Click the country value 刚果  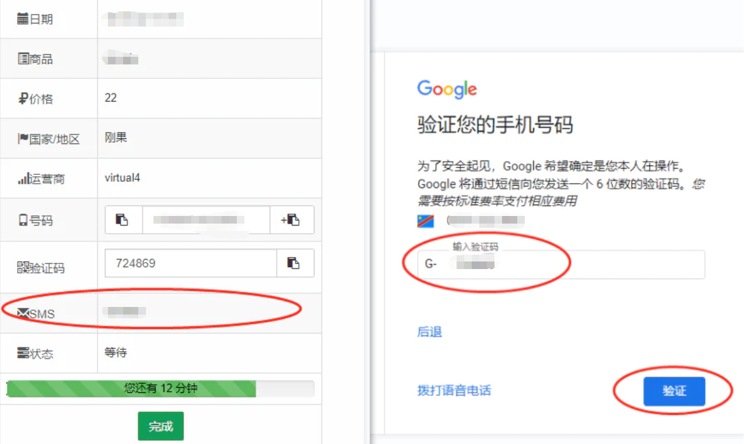[x=116, y=138]
